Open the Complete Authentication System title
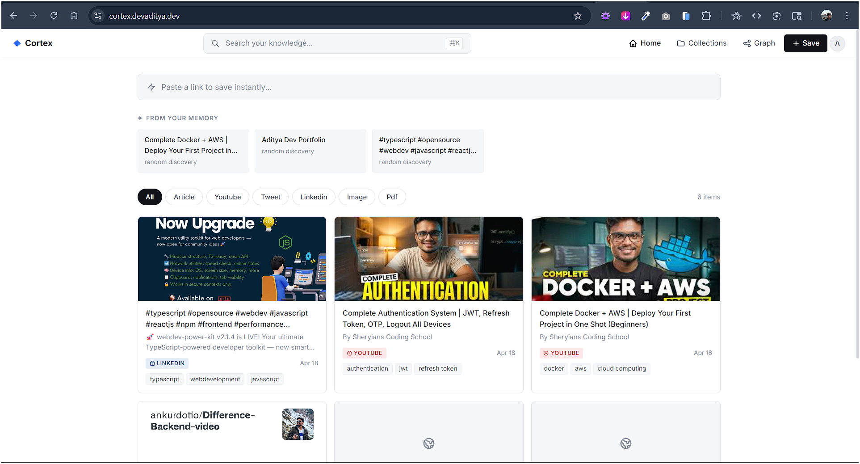 [426, 319]
